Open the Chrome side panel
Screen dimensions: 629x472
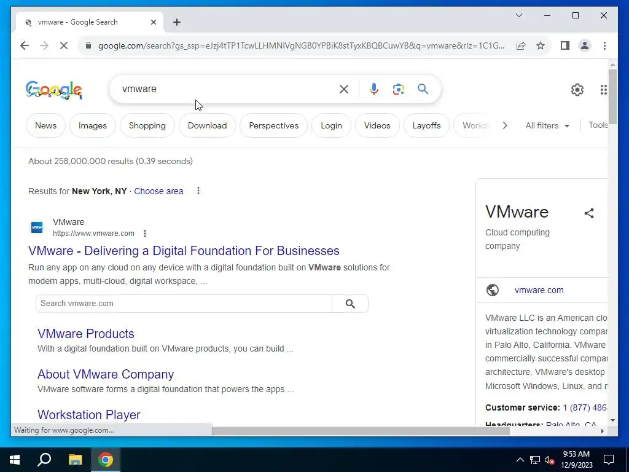pos(565,45)
